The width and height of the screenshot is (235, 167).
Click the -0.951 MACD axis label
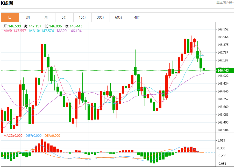click(221, 164)
